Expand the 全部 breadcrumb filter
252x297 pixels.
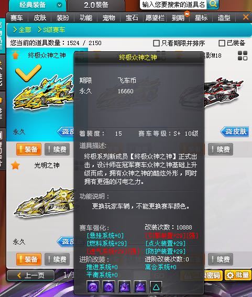[22, 30]
